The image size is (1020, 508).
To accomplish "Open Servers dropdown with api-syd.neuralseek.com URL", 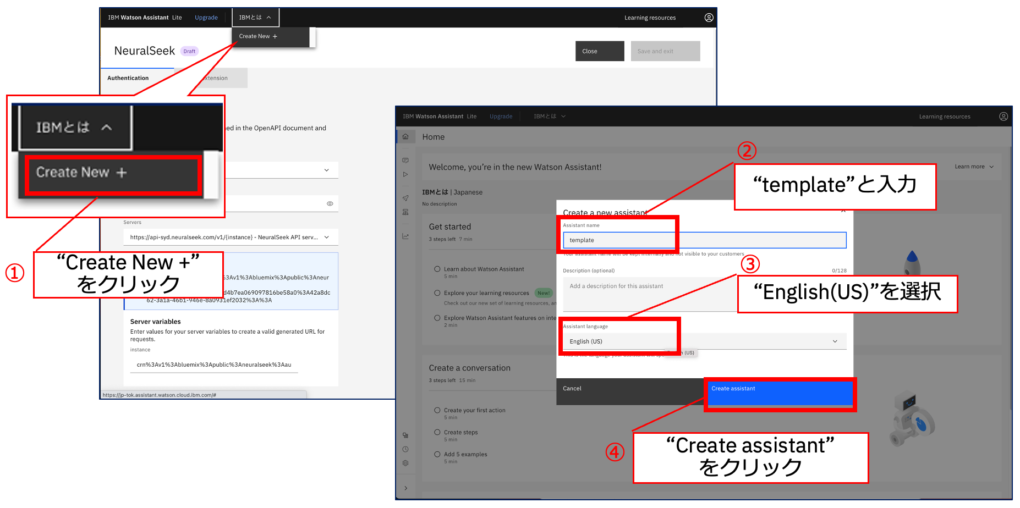I will pos(231,238).
